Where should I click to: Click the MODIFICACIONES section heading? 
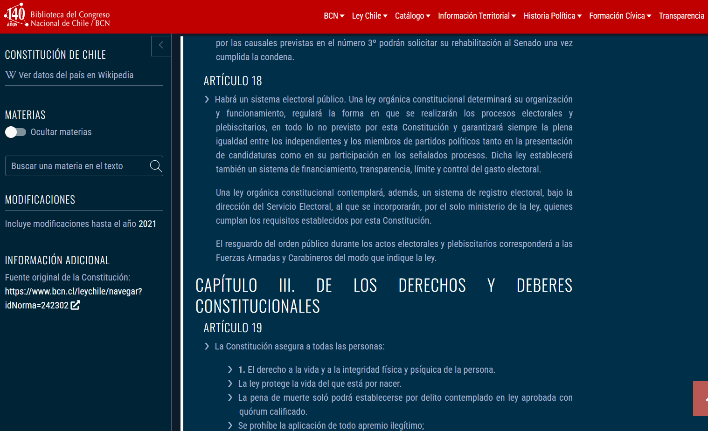tap(40, 200)
